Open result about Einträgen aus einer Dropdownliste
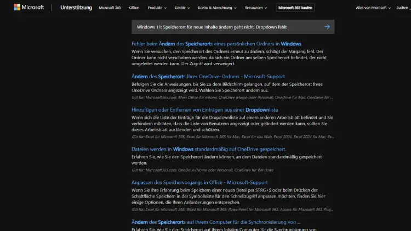This screenshot has height=231, width=411. (x=205, y=109)
